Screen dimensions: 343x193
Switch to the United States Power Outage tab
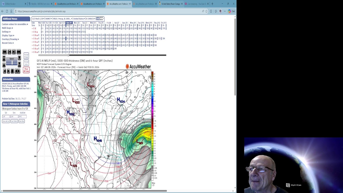point(171,4)
